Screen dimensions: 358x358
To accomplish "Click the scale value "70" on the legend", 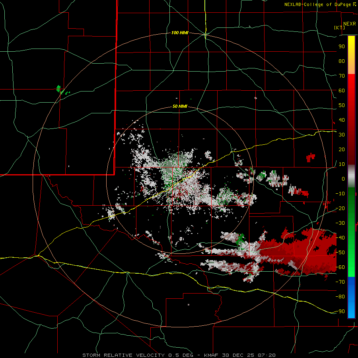I will tap(342, 76).
